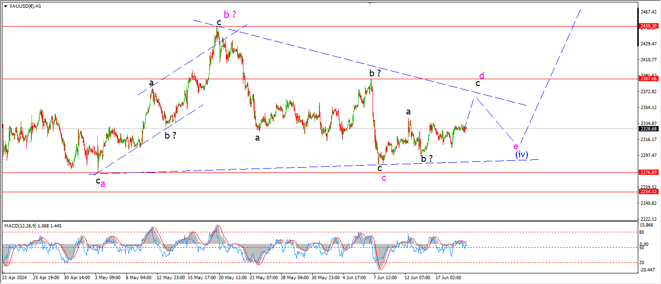Select the 2254.12 price level tag
The width and height of the screenshot is (661, 284).
point(648,192)
